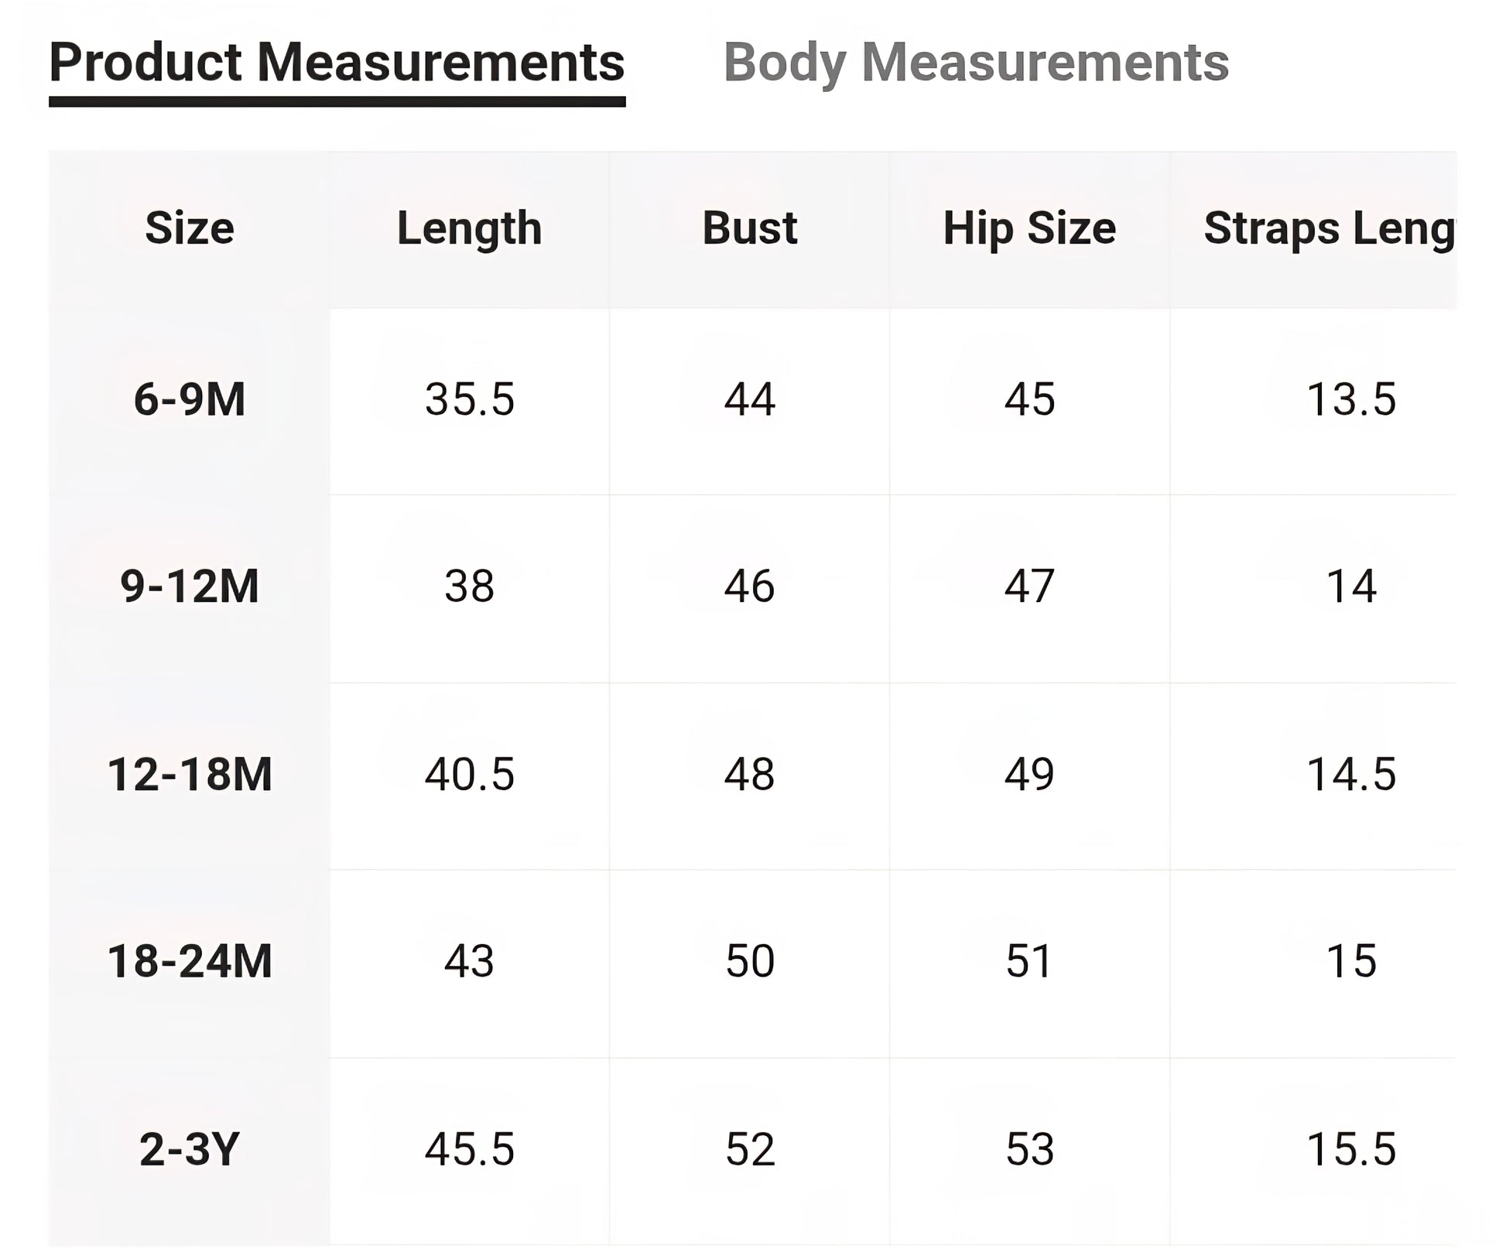1506x1249 pixels.
Task: Select the 18-24M size row label
Action: (x=190, y=962)
